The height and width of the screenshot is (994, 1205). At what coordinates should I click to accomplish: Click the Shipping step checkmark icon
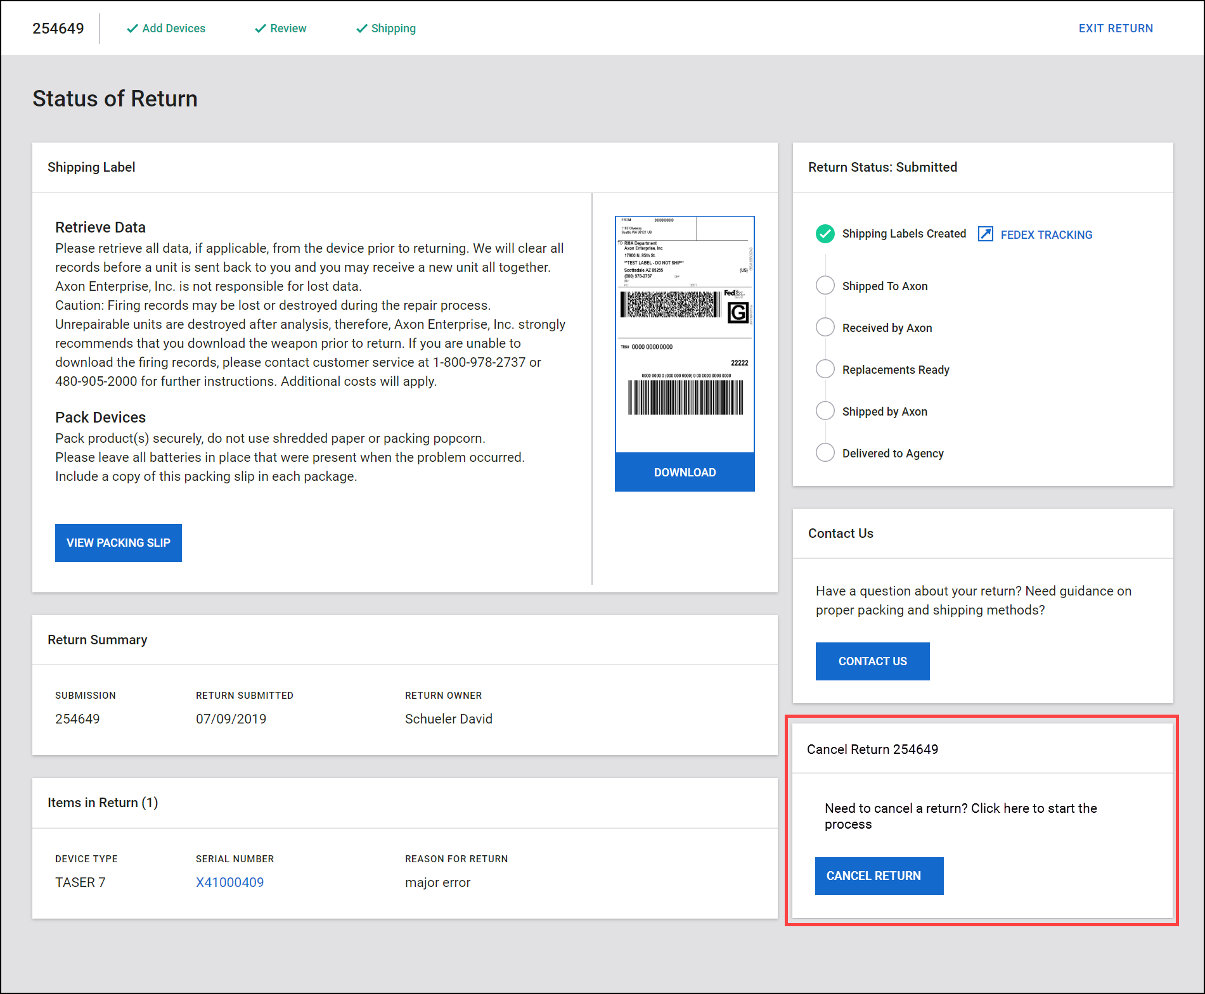(x=362, y=29)
